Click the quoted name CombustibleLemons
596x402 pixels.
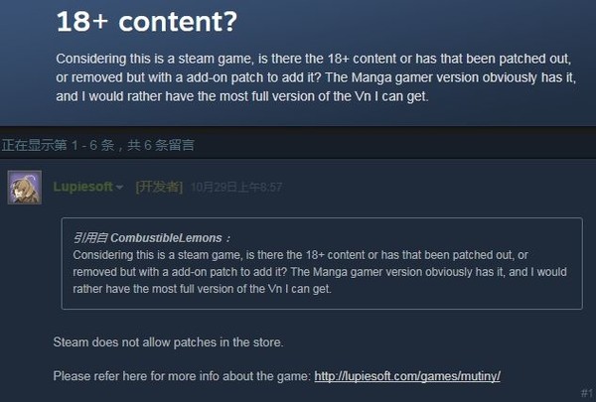click(166, 238)
